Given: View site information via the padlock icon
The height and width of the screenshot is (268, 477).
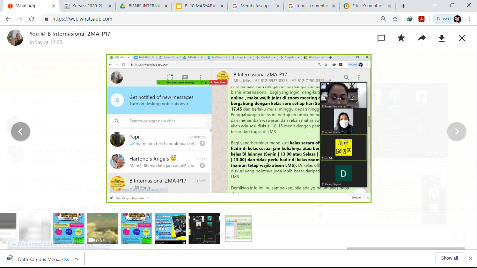Looking at the screenshot, I should click(x=46, y=19).
